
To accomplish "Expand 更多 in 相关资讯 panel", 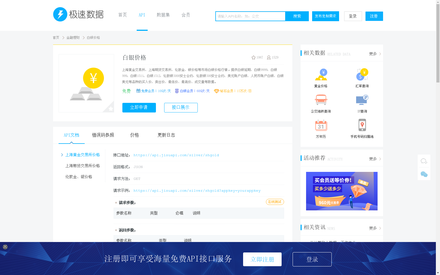I will pyautogui.click(x=375, y=228).
